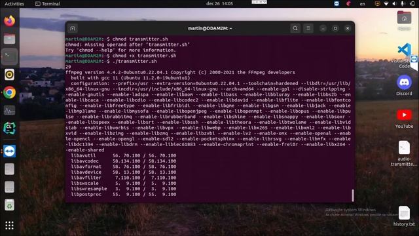Viewport: 419px width, 236px height.
Task: Open the Terminal app menu in top bar
Action: pyautogui.click(x=48, y=4)
